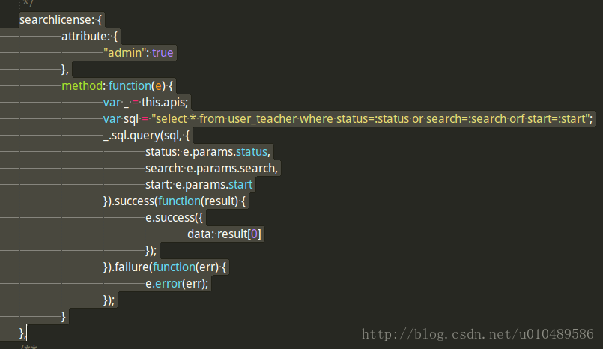Click the e.error(err) statement
Image resolution: width=603 pixels, height=349 pixels.
(x=177, y=284)
